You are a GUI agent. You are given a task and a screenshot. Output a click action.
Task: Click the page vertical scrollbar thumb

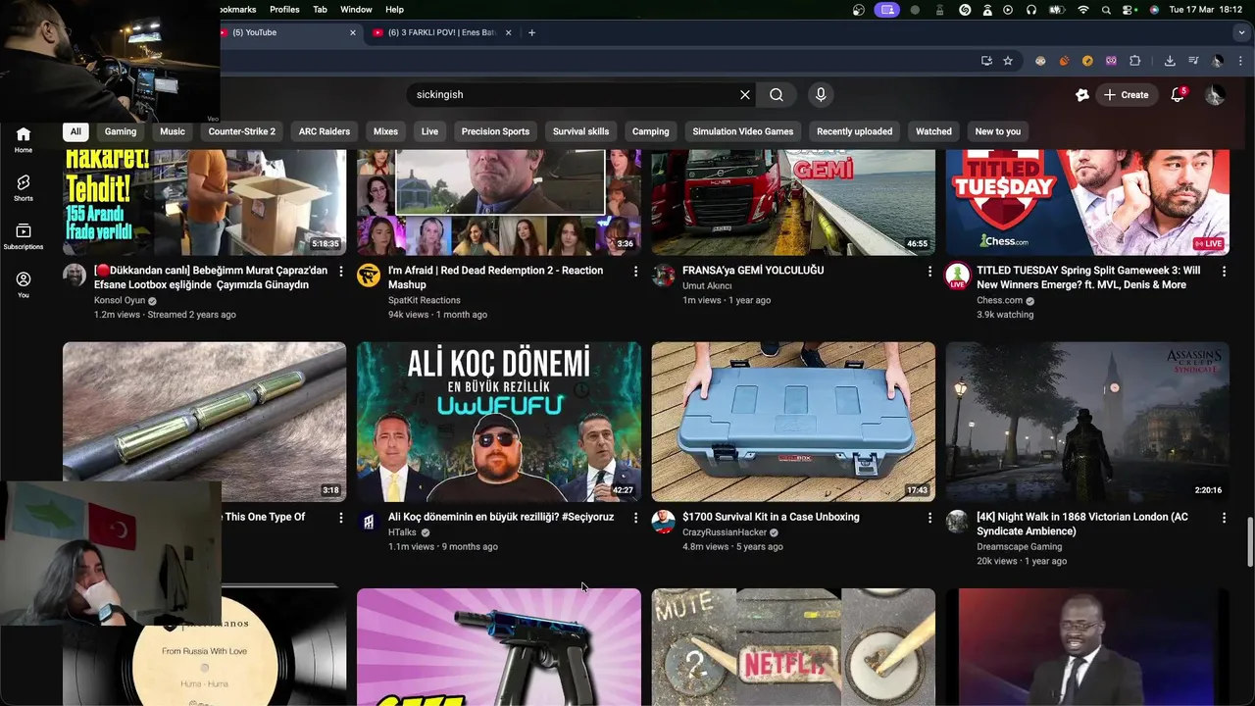click(x=1249, y=542)
